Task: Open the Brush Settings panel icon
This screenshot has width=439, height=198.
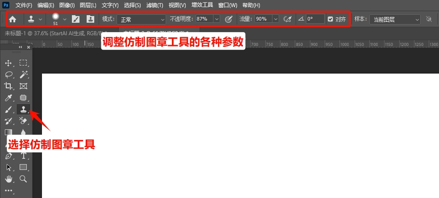Action: 75,19
